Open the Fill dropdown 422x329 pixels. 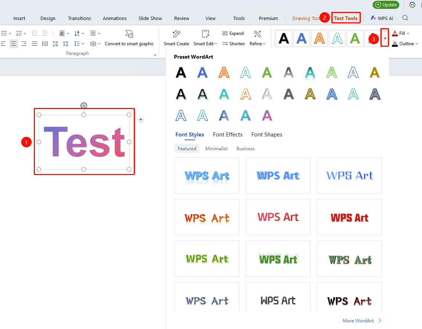[400, 33]
